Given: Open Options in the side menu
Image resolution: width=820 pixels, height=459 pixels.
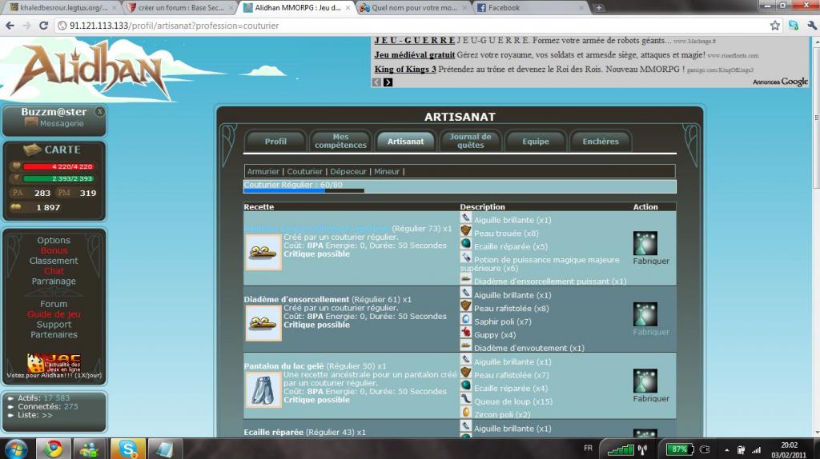Looking at the screenshot, I should coord(54,240).
